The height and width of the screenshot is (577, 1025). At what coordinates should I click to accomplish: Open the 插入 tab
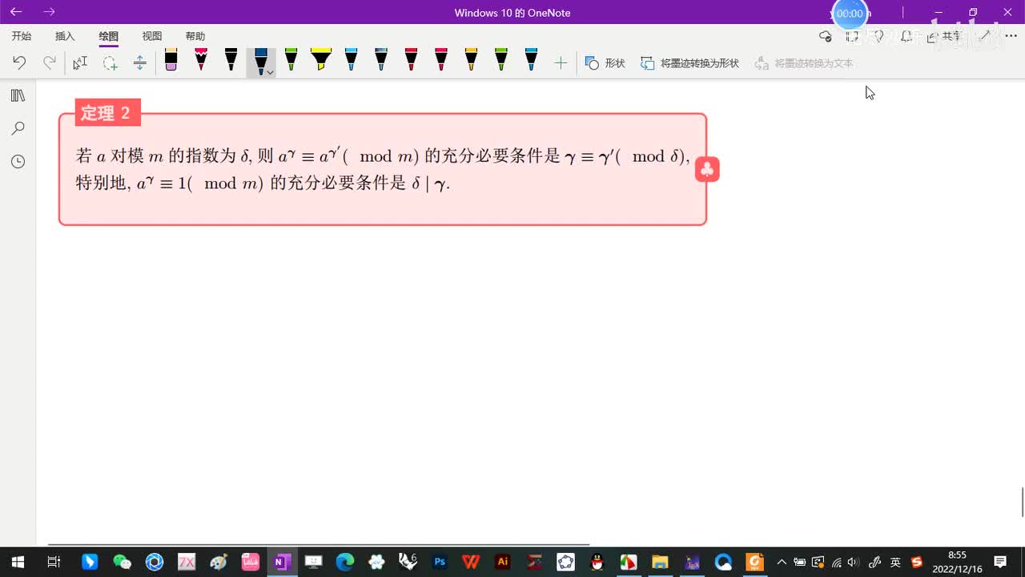[x=65, y=36]
